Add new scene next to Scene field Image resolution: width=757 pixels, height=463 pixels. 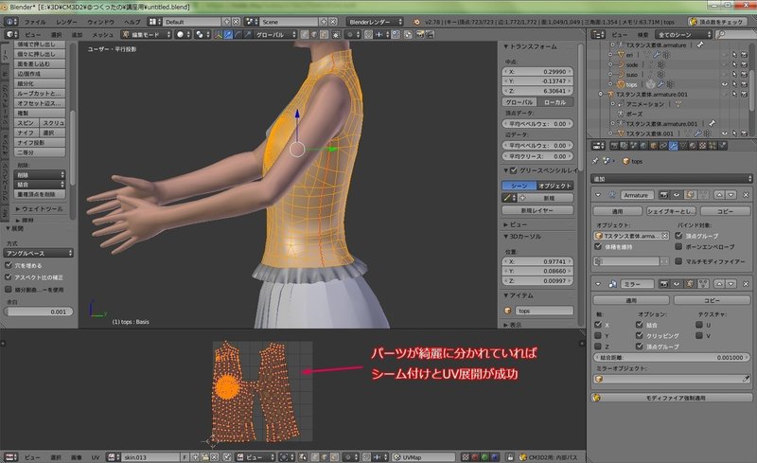coord(324,22)
